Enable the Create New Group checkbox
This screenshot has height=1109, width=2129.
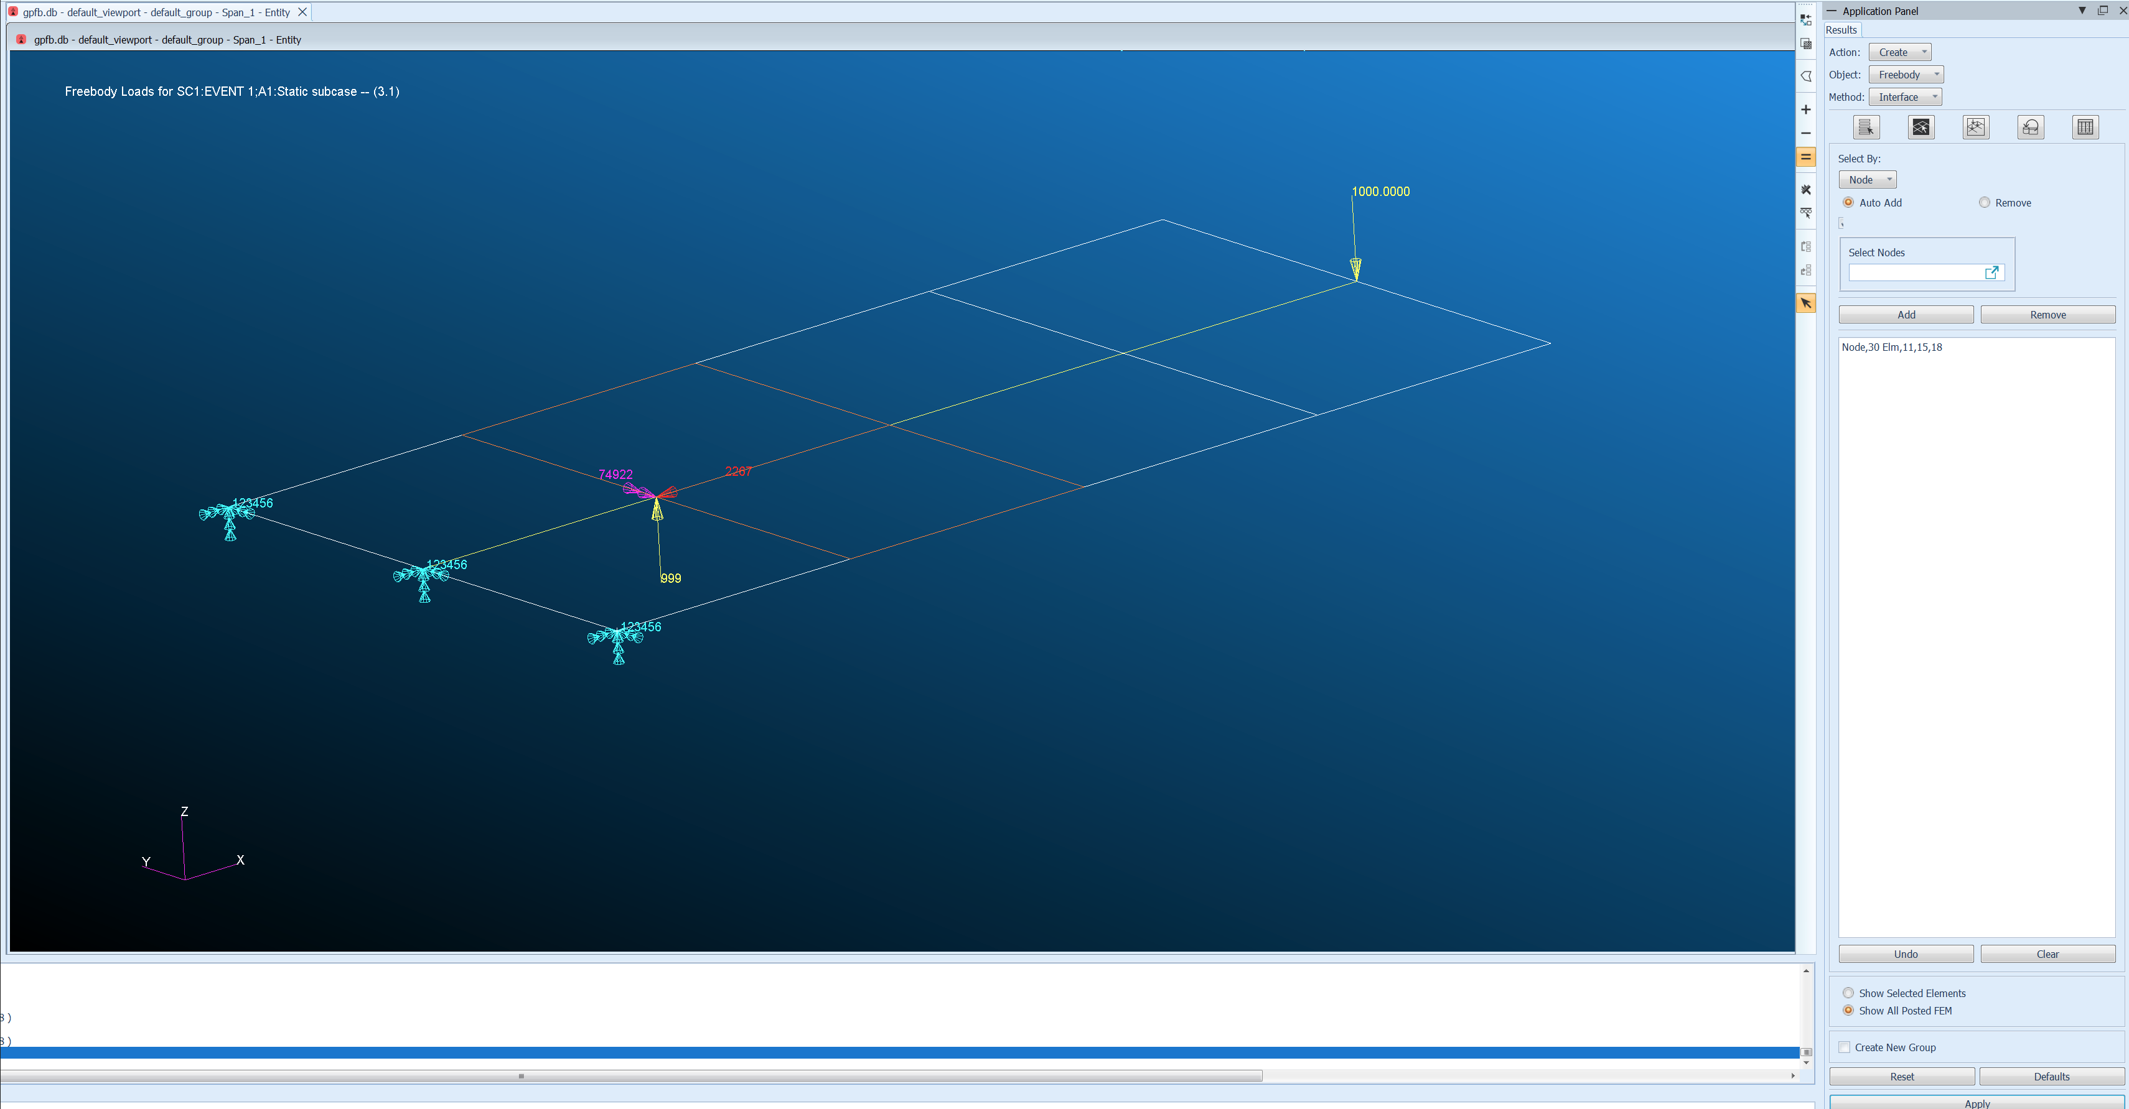coord(1844,1047)
